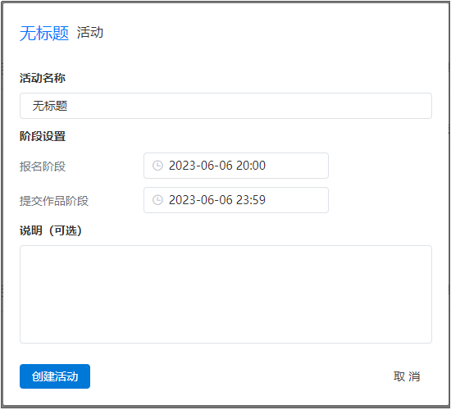Click the 活动名称 field label

point(43,78)
